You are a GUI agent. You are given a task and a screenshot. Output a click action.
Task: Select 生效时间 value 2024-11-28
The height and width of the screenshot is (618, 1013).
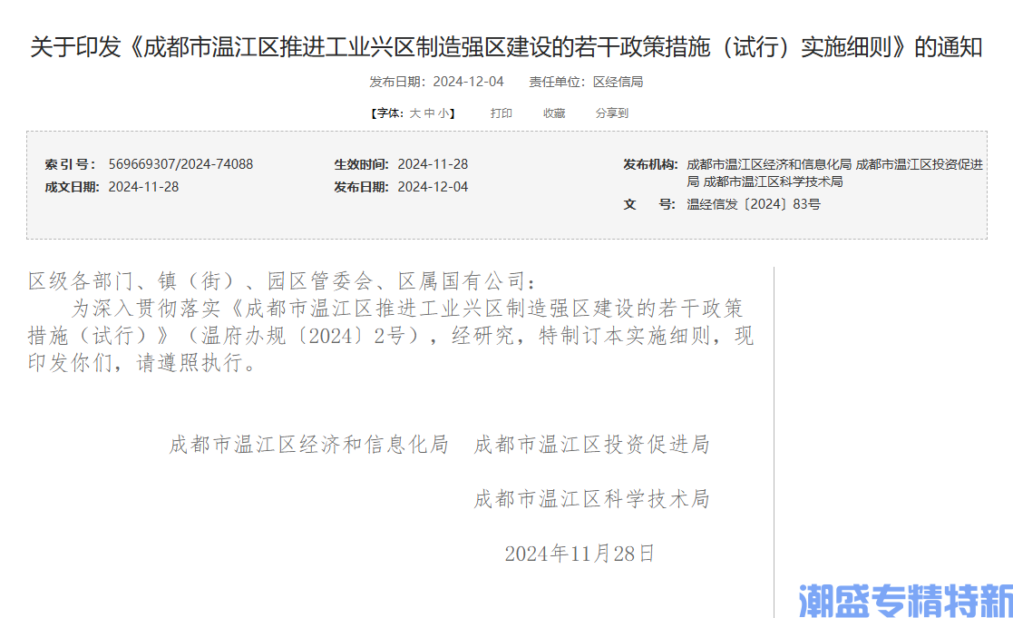tap(433, 164)
